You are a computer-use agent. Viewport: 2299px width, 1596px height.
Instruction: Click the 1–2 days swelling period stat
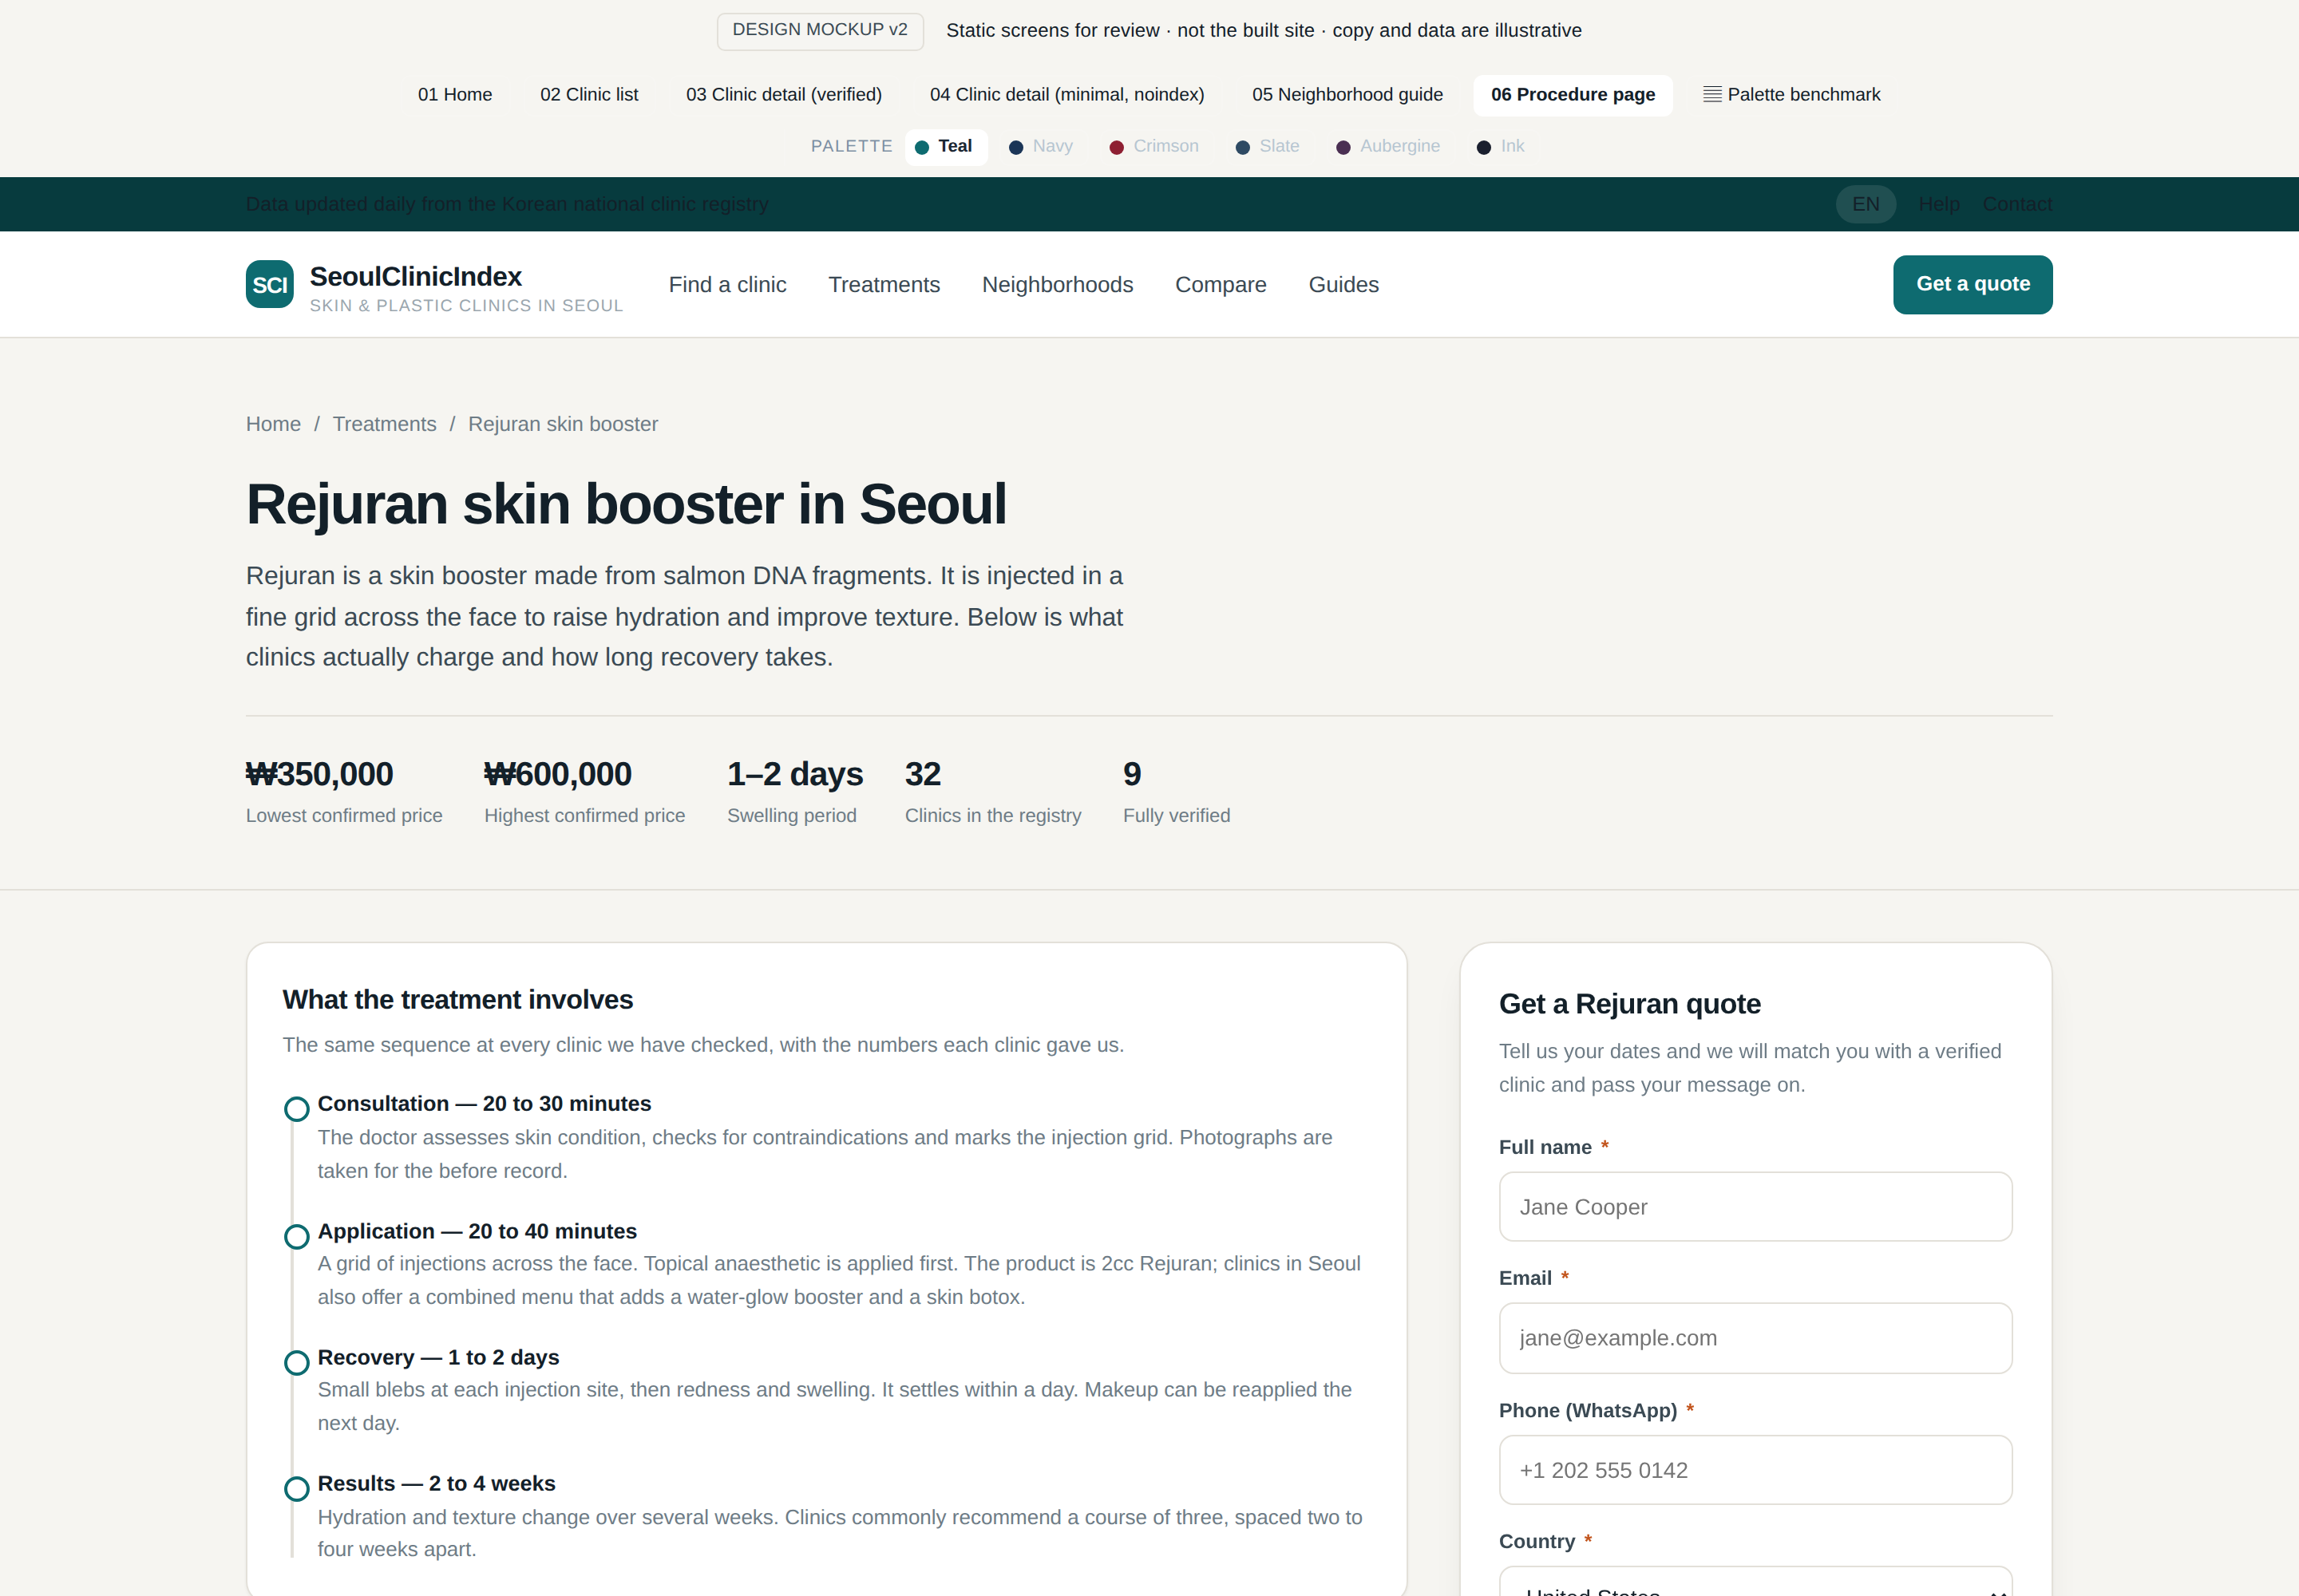[x=795, y=791]
